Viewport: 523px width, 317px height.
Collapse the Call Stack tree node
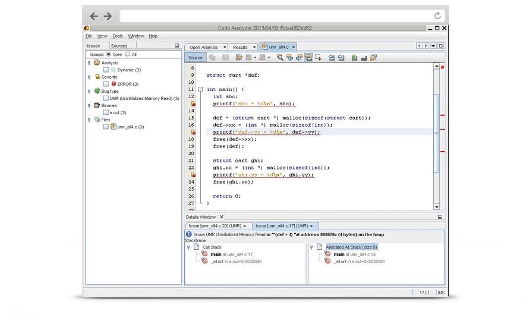coord(189,247)
